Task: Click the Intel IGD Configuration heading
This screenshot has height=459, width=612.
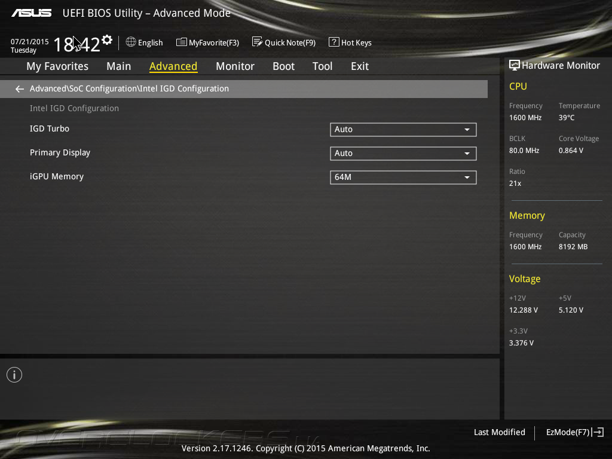Action: 74,108
